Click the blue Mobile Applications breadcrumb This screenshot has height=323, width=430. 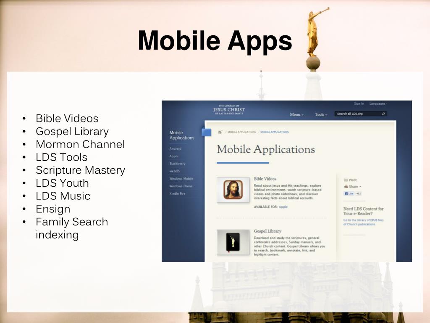[275, 132]
